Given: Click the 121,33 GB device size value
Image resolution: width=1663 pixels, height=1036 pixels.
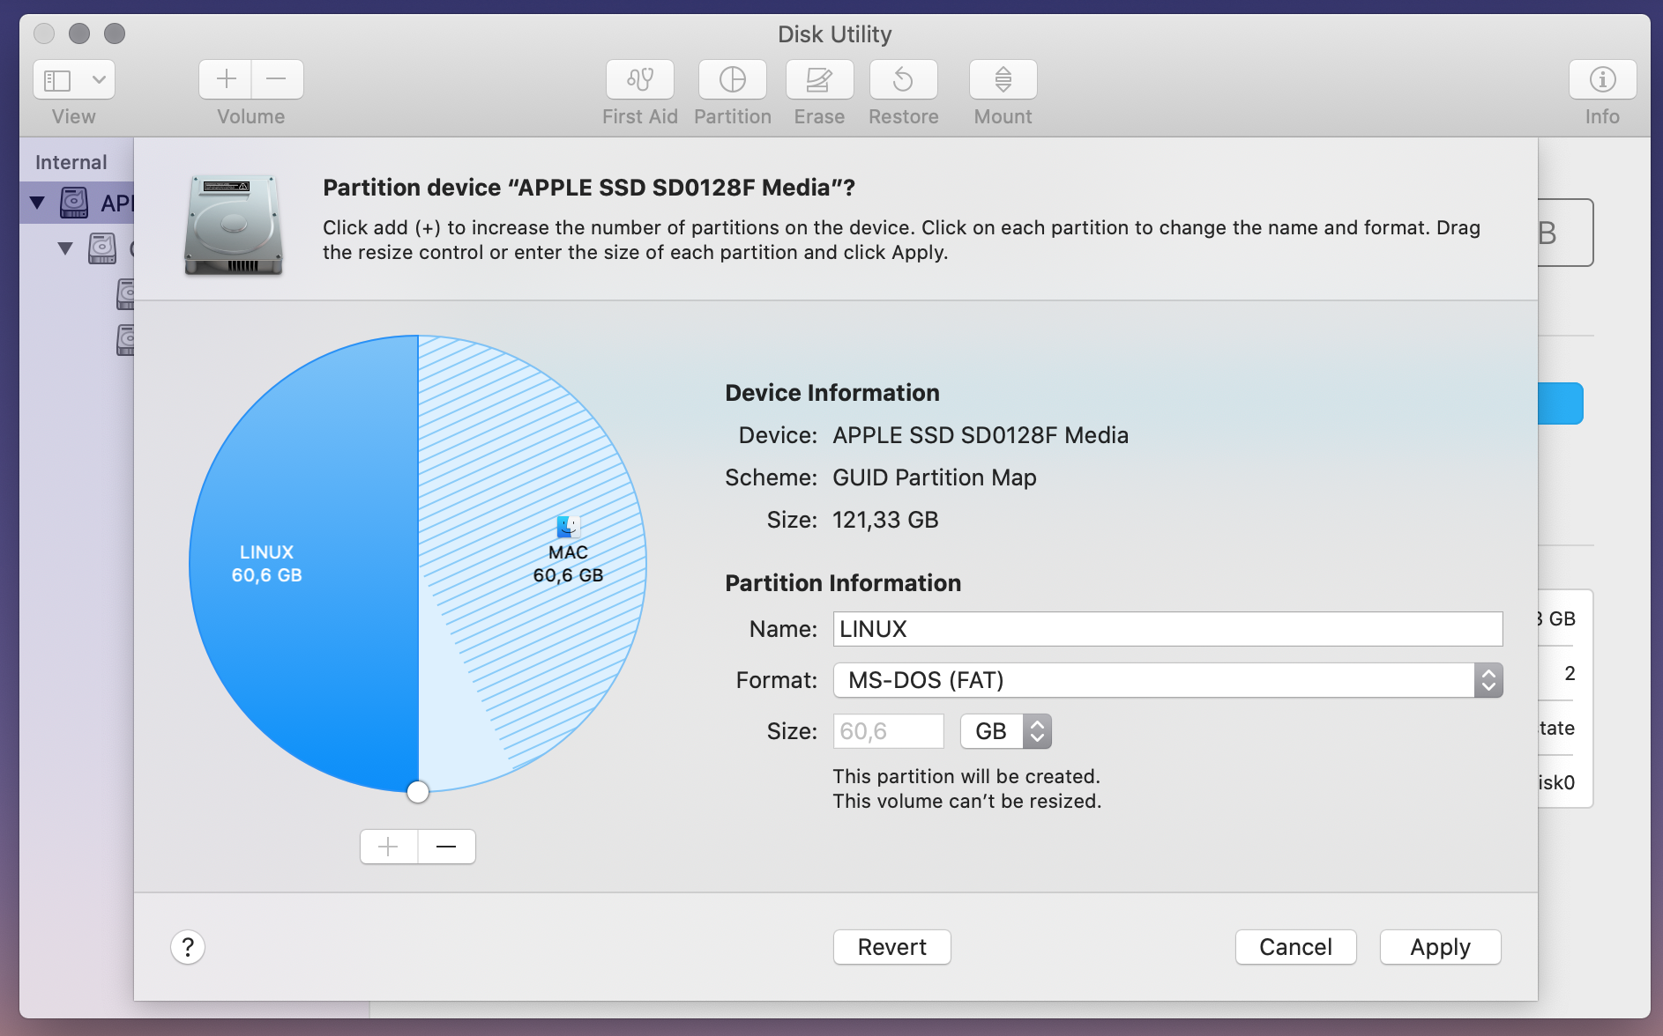Looking at the screenshot, I should coord(885,520).
